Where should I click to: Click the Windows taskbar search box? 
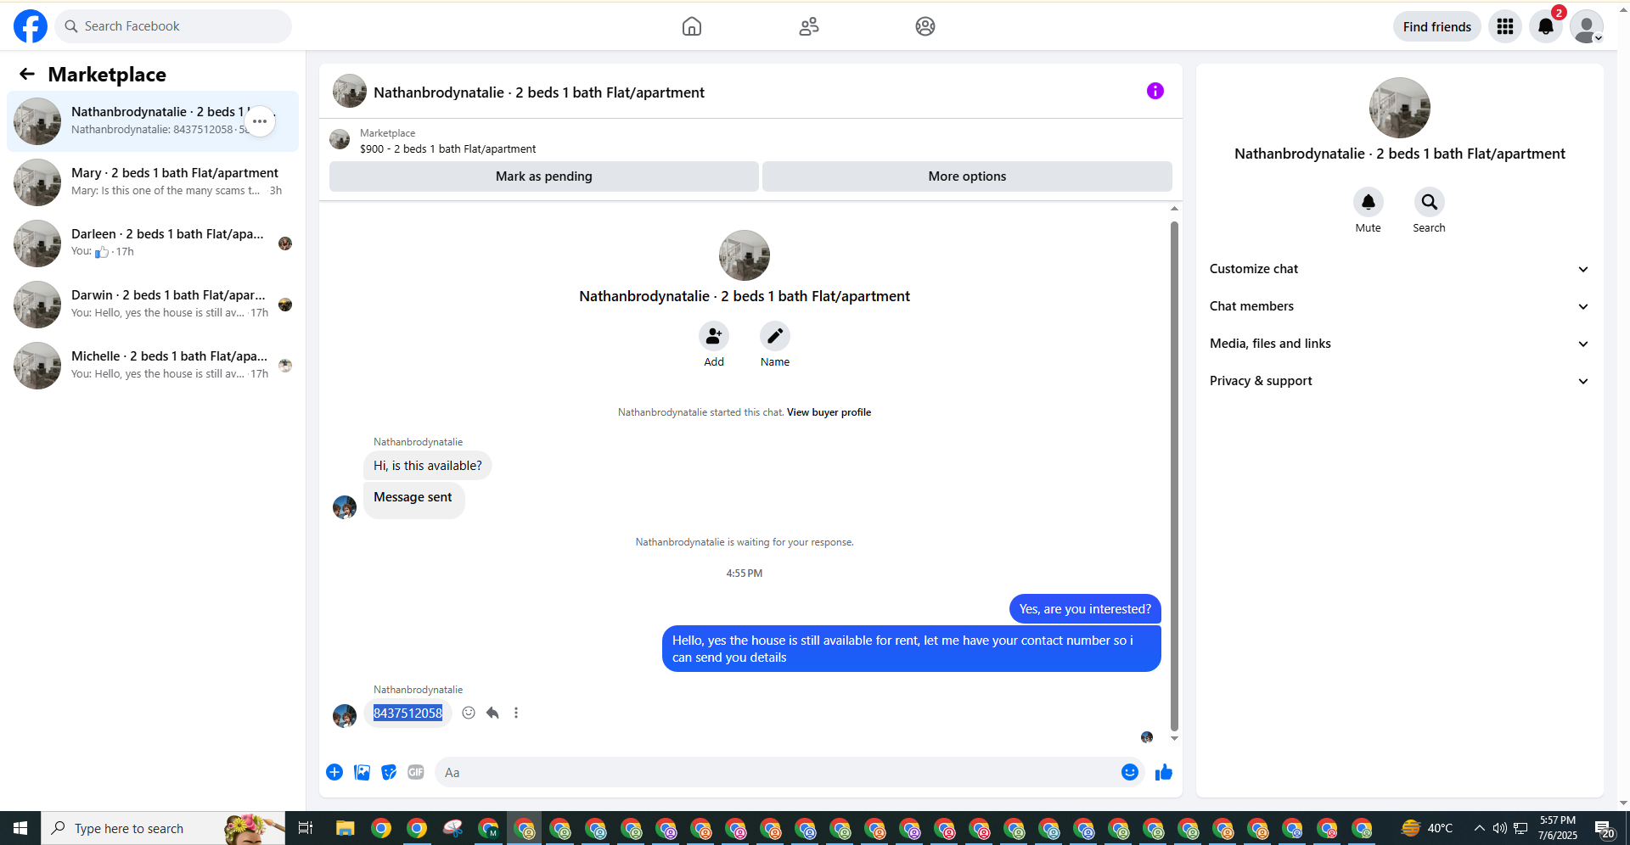[x=163, y=828]
